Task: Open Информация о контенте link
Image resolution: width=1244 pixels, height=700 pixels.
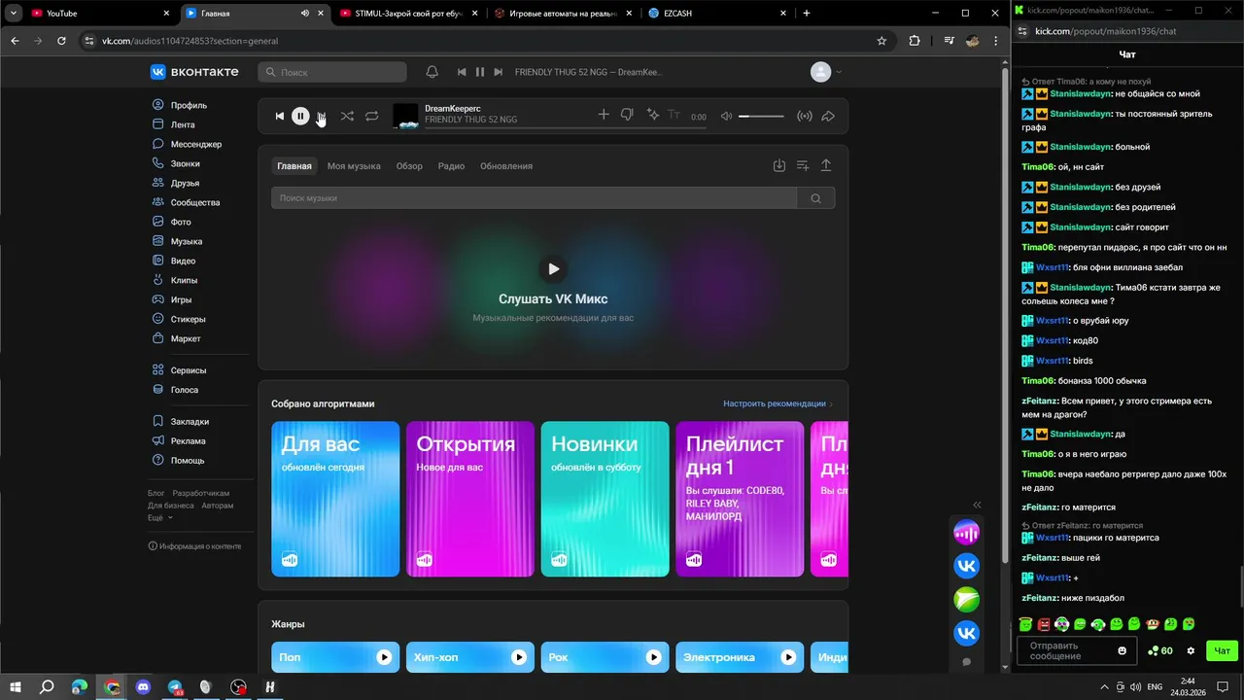Action: coord(194,546)
